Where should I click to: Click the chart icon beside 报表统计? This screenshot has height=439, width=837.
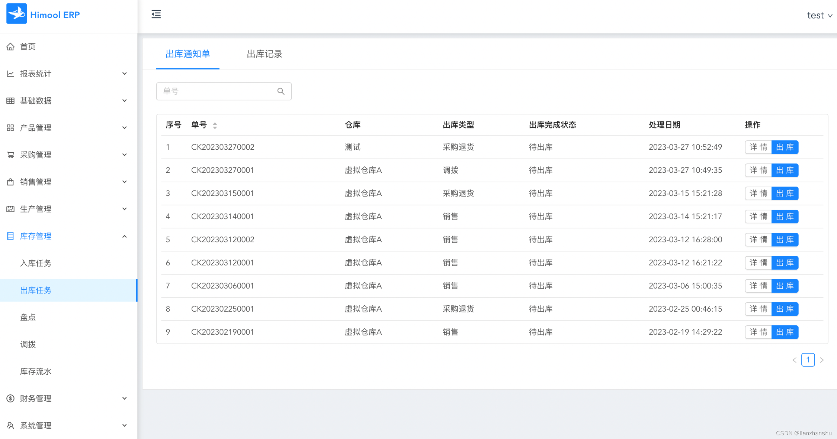(10, 74)
